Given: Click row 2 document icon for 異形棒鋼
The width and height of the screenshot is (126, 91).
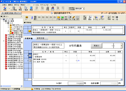Looking at the screenshot, I should (30, 61).
